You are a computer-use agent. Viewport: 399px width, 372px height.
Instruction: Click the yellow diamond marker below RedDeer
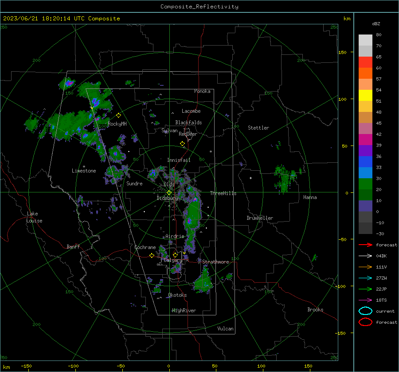pos(182,144)
